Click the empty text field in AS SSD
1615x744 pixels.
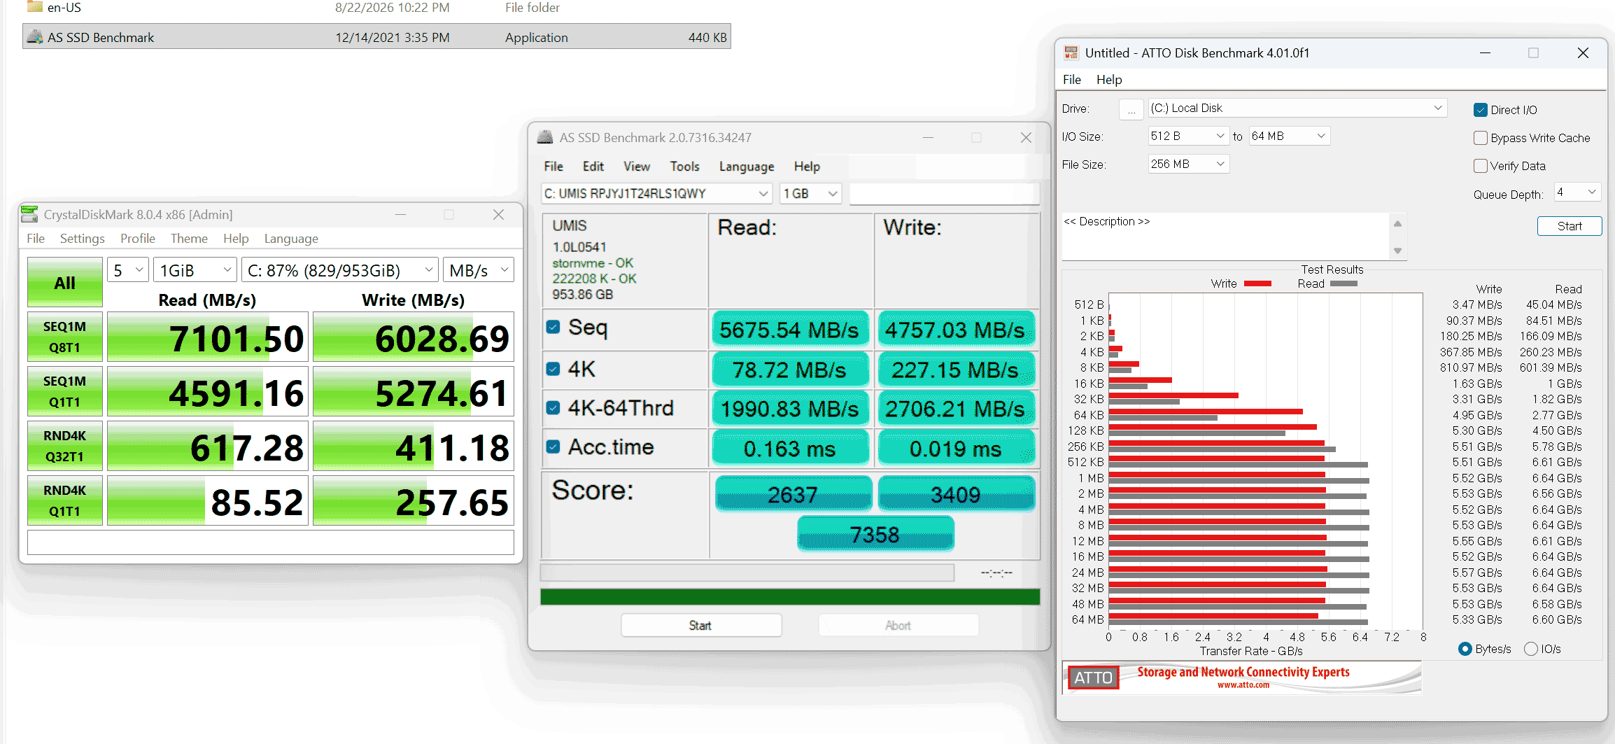click(x=944, y=193)
